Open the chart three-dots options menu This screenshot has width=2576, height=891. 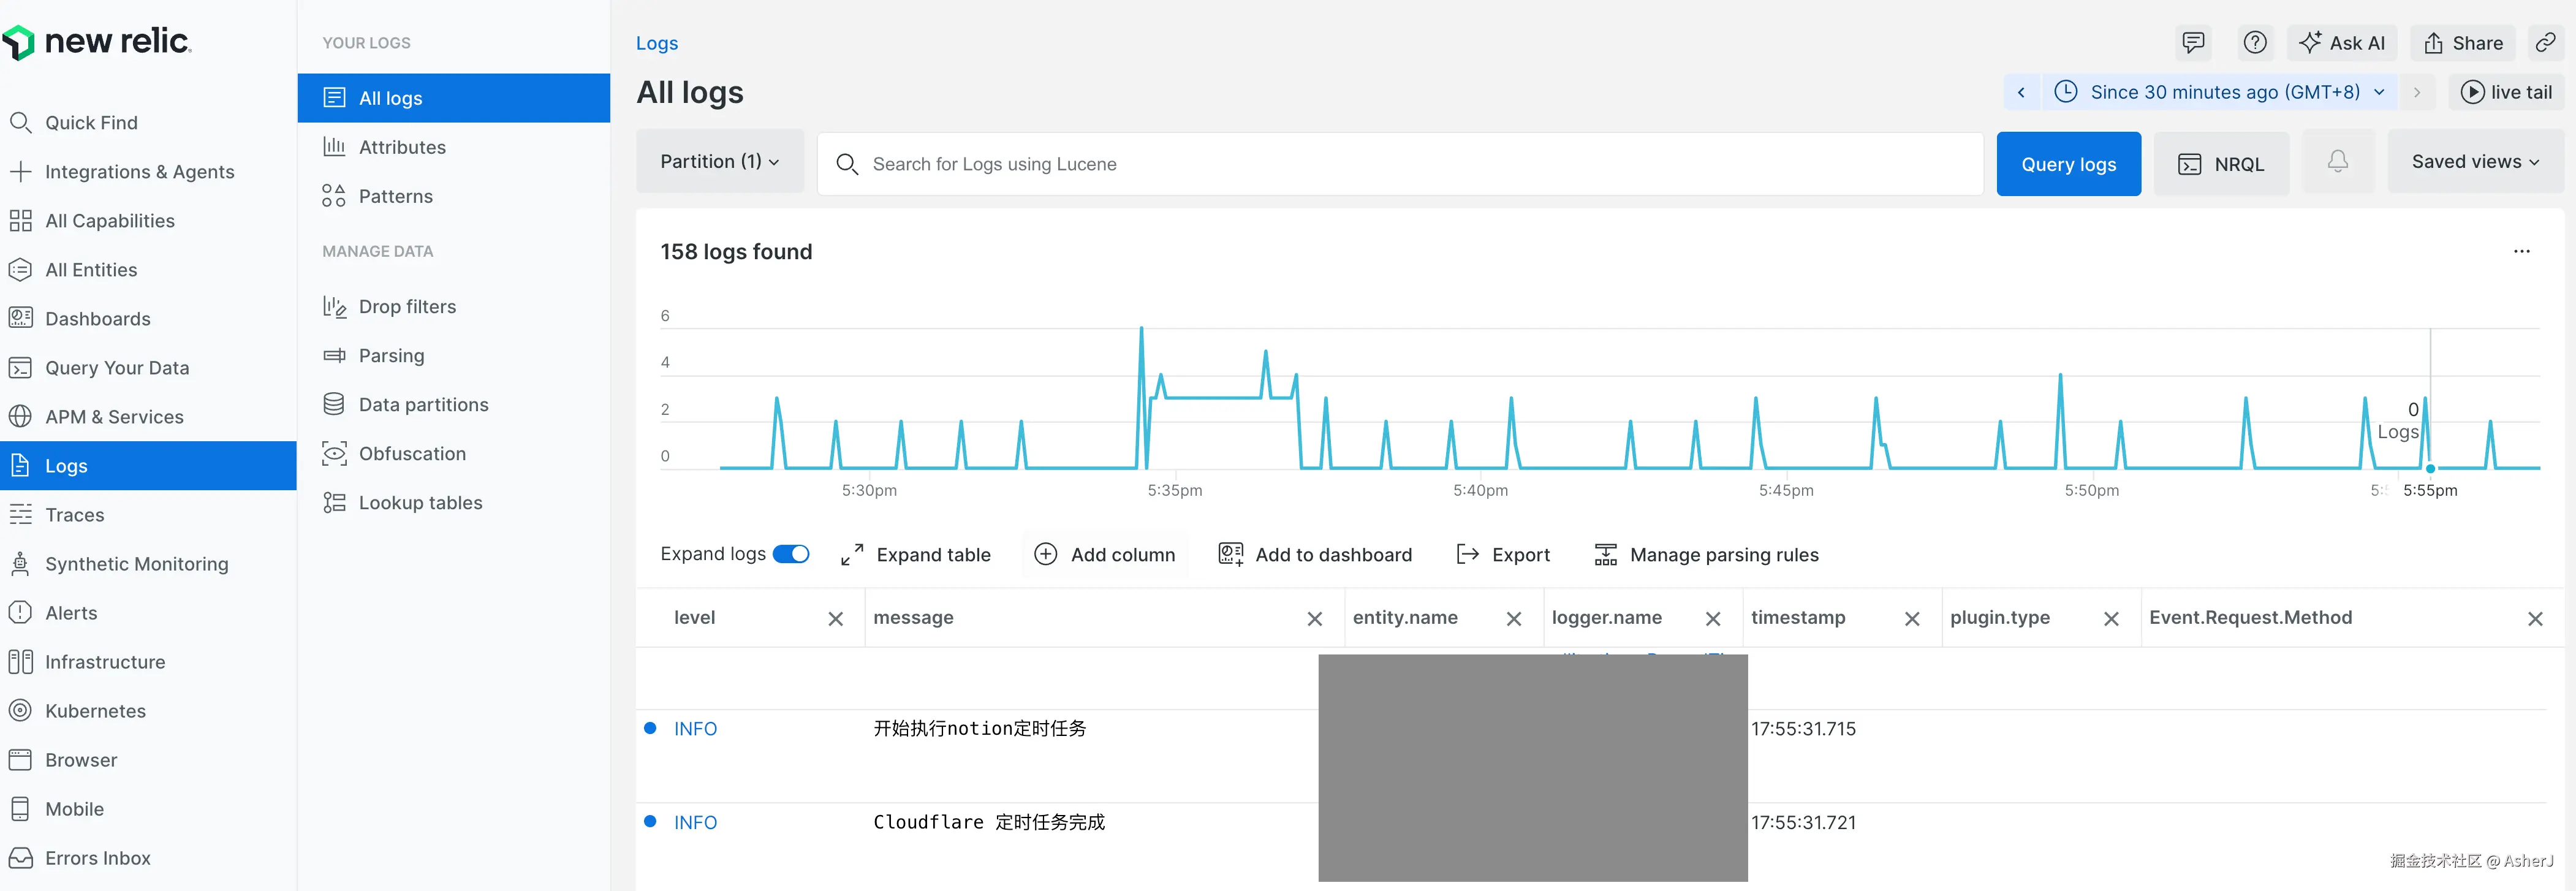pos(2521,252)
